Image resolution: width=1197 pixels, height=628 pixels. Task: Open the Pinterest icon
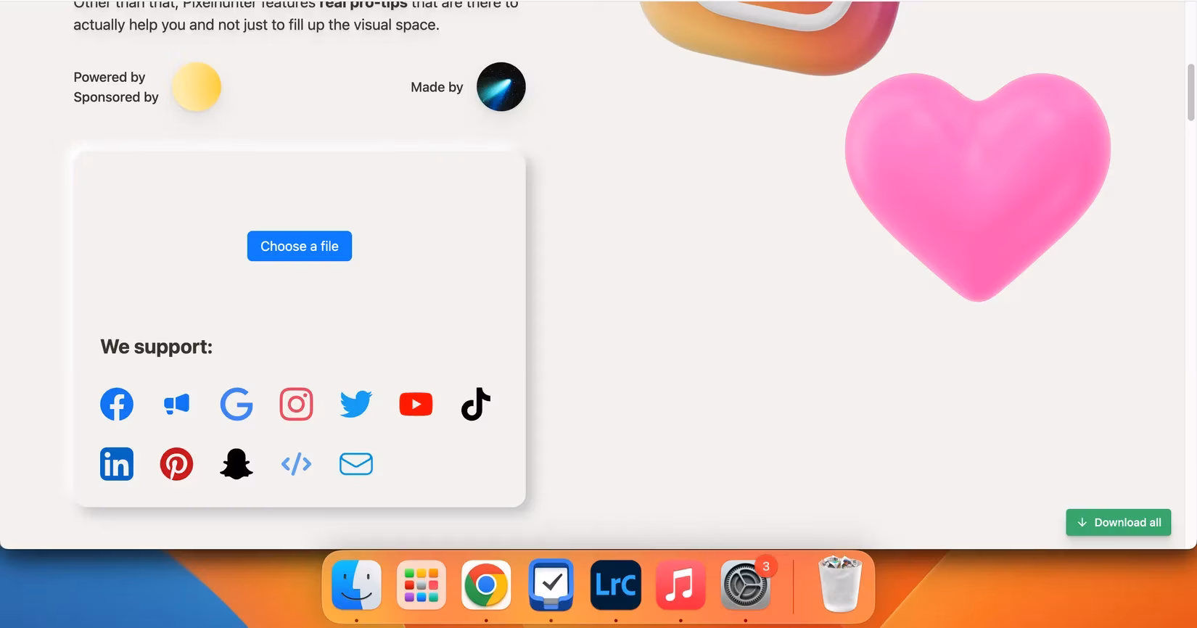click(176, 464)
